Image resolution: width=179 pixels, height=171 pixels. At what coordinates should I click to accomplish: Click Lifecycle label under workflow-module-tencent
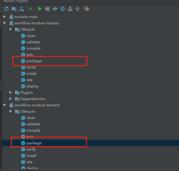click(x=28, y=111)
